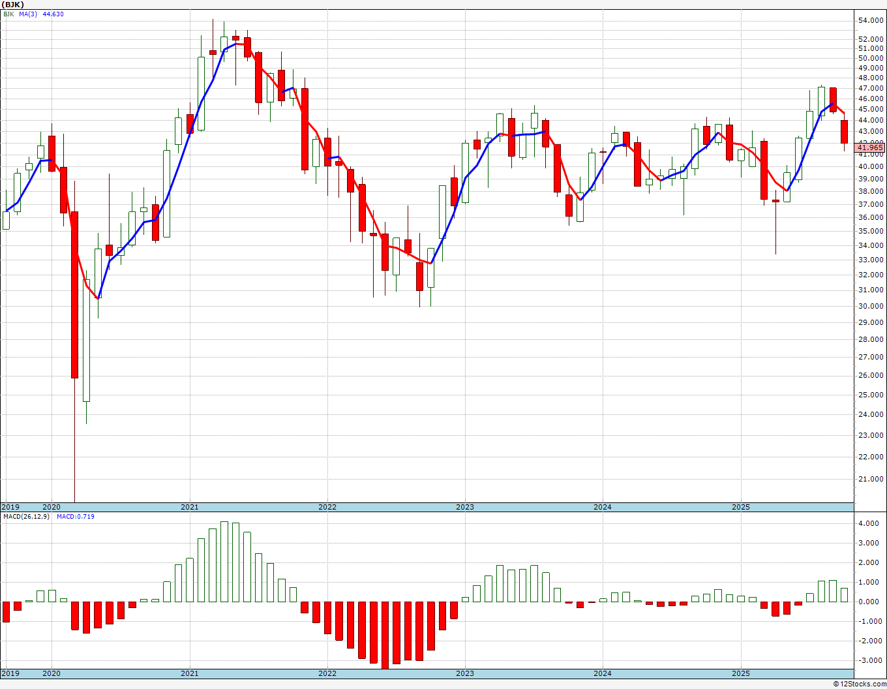Click the "-2.000" MACD axis label
The height and width of the screenshot is (689, 887).
(871, 641)
